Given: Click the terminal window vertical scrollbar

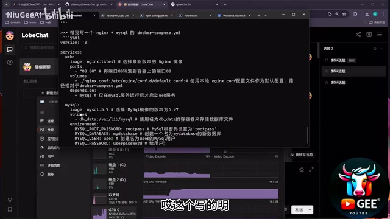Looking at the screenshot, I should point(308,135).
